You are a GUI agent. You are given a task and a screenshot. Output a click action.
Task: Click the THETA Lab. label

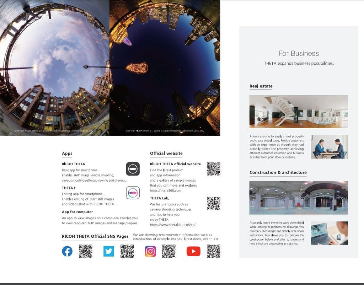(160, 198)
